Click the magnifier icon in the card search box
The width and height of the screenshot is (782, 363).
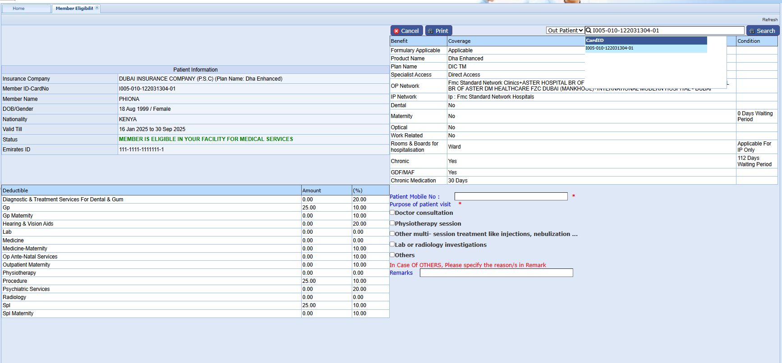pos(589,31)
